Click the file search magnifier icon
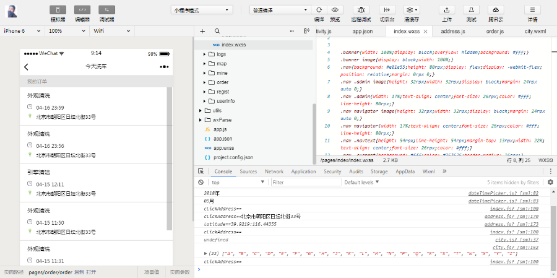Image resolution: width=557 pixels, height=278 pixels. click(x=217, y=31)
